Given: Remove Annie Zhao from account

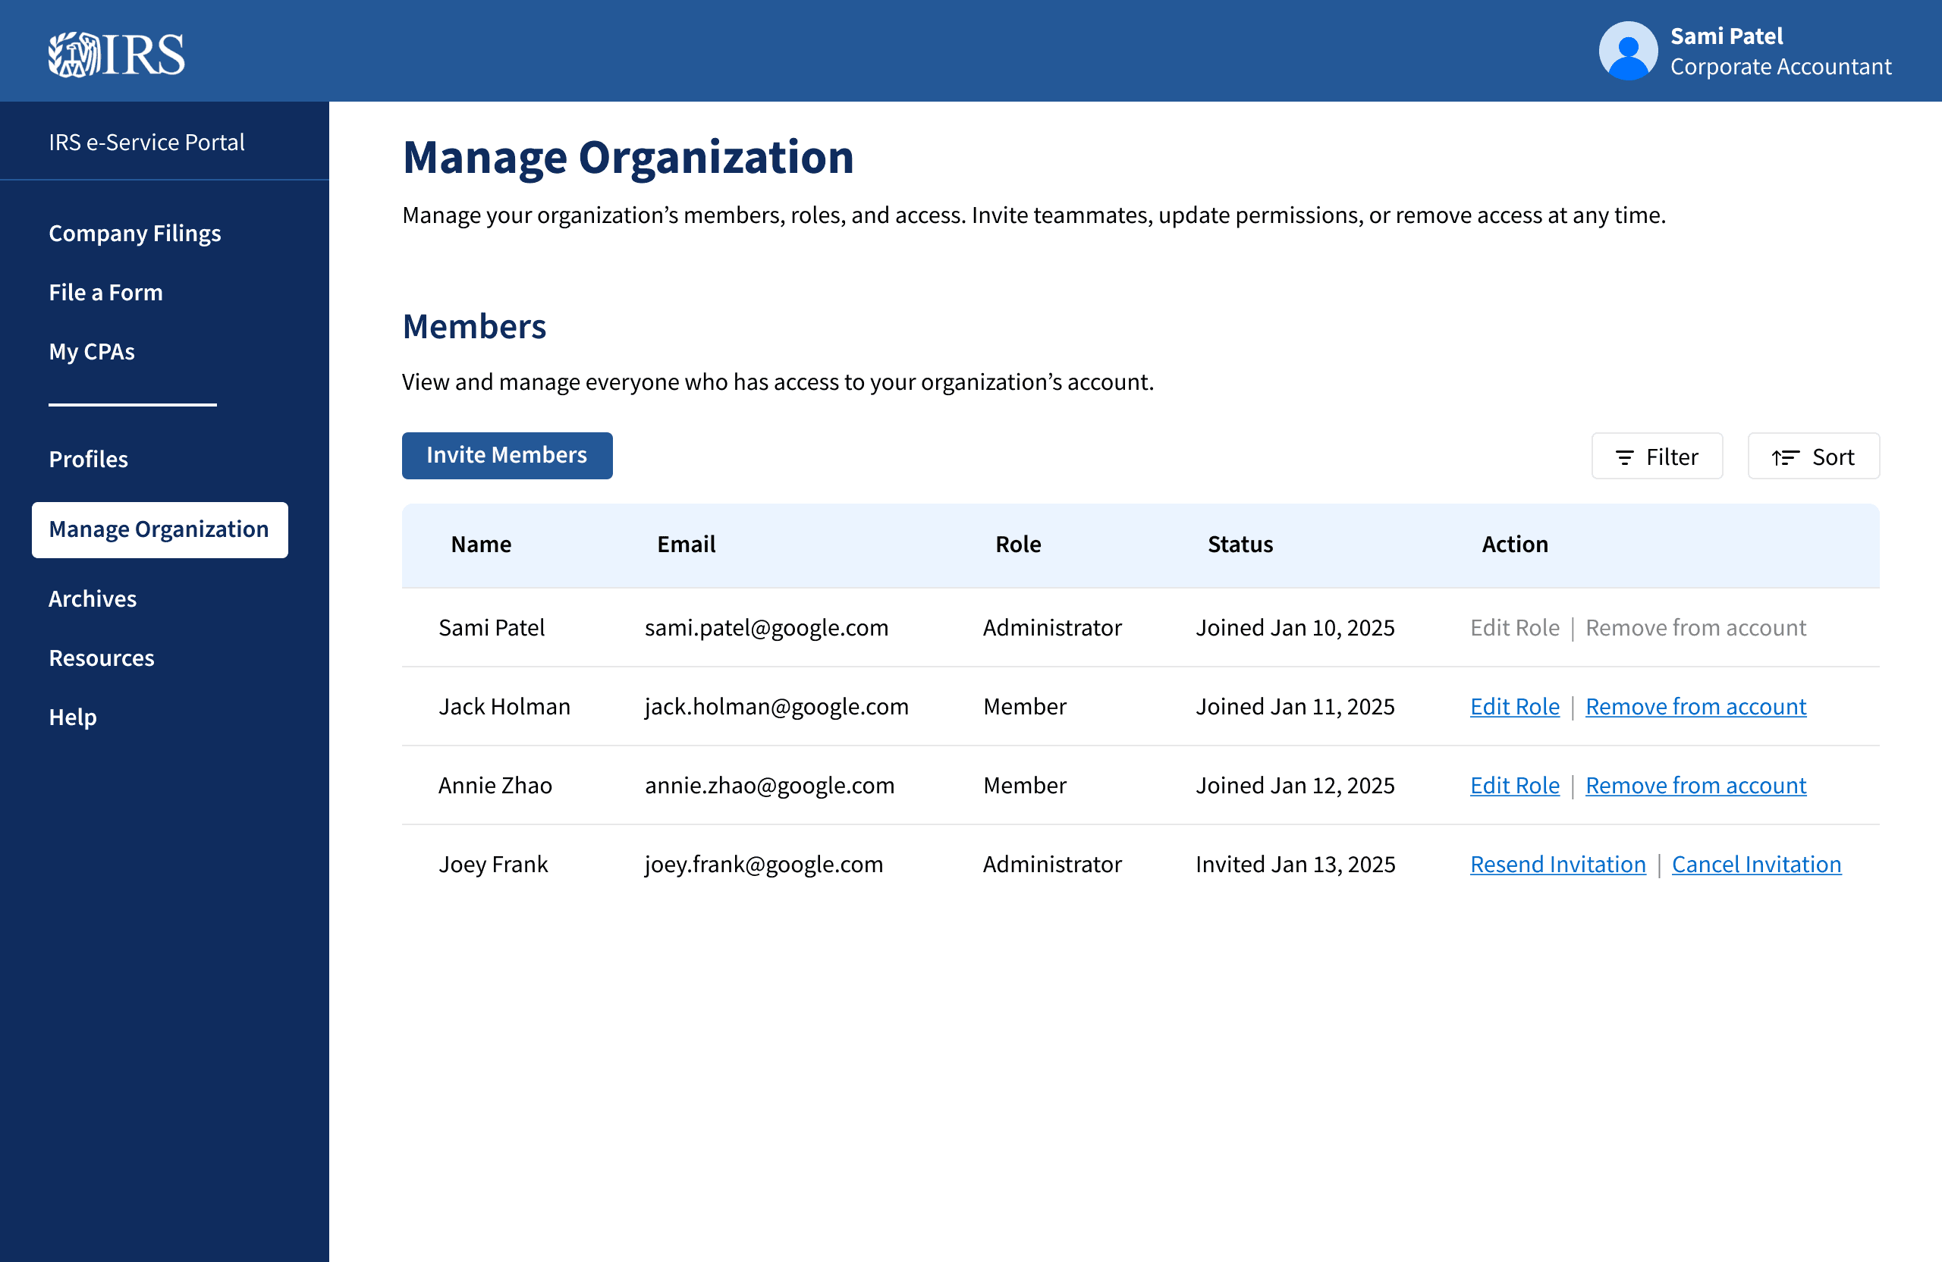Looking at the screenshot, I should click(x=1695, y=786).
